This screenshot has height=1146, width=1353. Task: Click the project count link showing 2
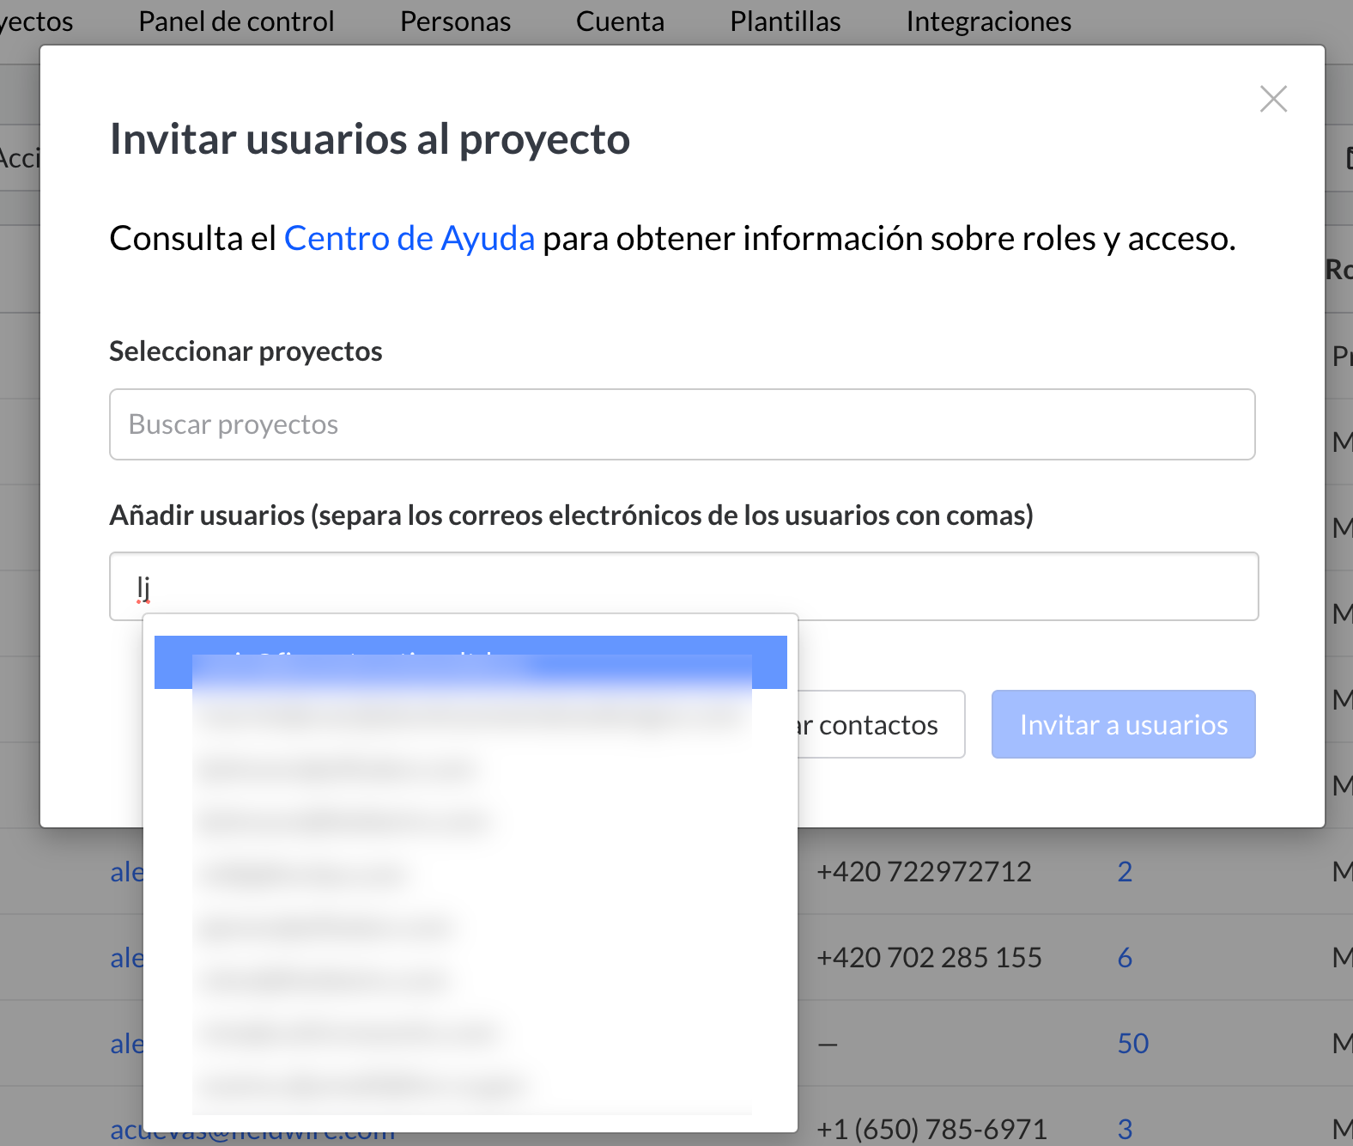click(x=1125, y=871)
